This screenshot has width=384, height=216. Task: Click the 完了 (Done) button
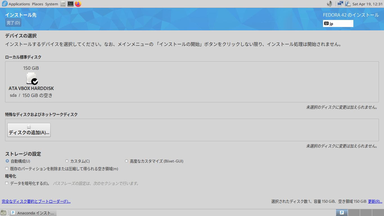pyautogui.click(x=13, y=23)
